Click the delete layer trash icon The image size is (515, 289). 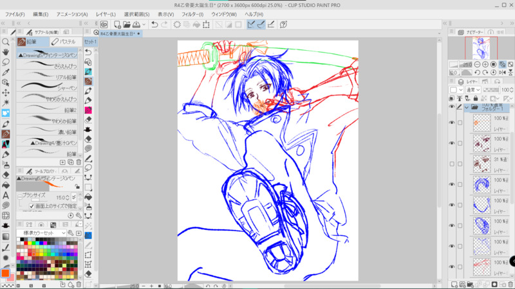click(510, 285)
